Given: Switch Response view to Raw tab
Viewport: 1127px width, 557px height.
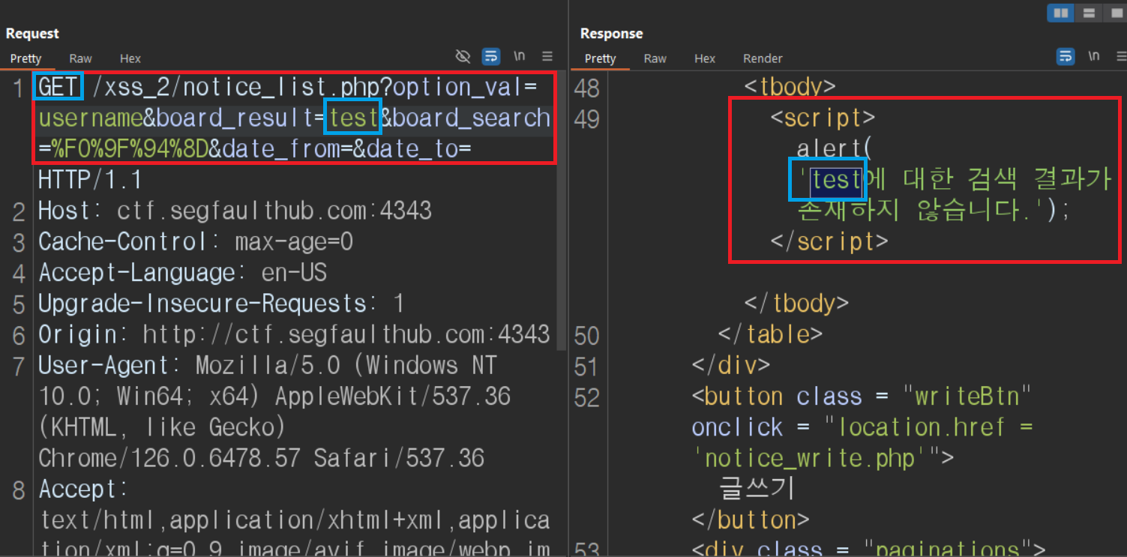Looking at the screenshot, I should tap(655, 58).
